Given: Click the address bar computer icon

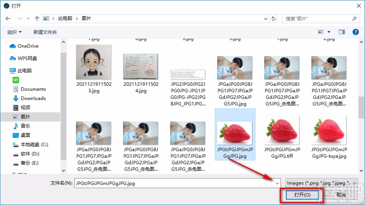Looking at the screenshot, I should 46,18.
